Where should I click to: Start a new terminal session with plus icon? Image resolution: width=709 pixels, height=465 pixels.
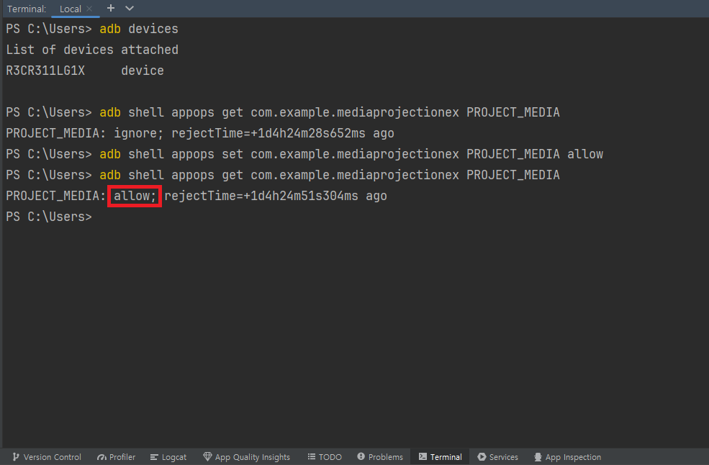[110, 9]
